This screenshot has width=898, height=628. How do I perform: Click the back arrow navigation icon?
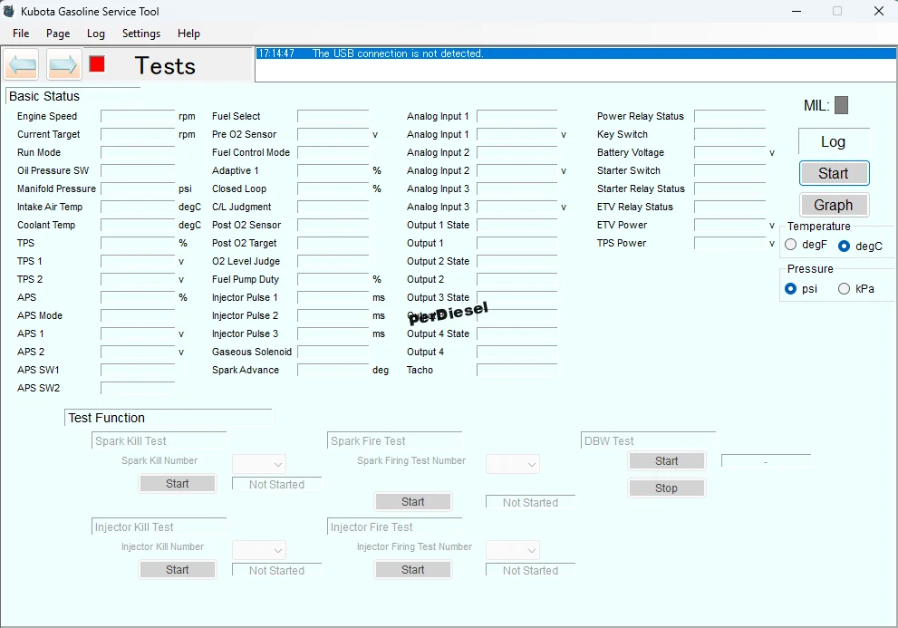(x=23, y=64)
